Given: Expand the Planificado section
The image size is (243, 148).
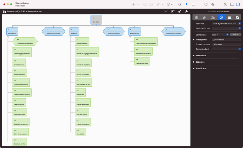Looking at the screenshot, I should pyautogui.click(x=194, y=68).
